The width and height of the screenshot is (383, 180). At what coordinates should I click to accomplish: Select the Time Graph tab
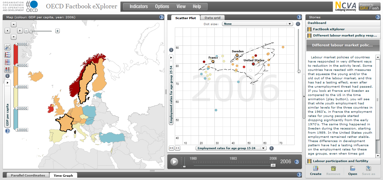click(x=63, y=176)
